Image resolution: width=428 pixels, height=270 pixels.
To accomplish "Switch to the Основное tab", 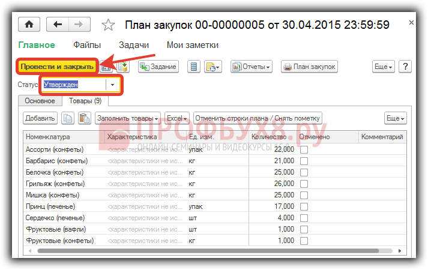I will [40, 101].
